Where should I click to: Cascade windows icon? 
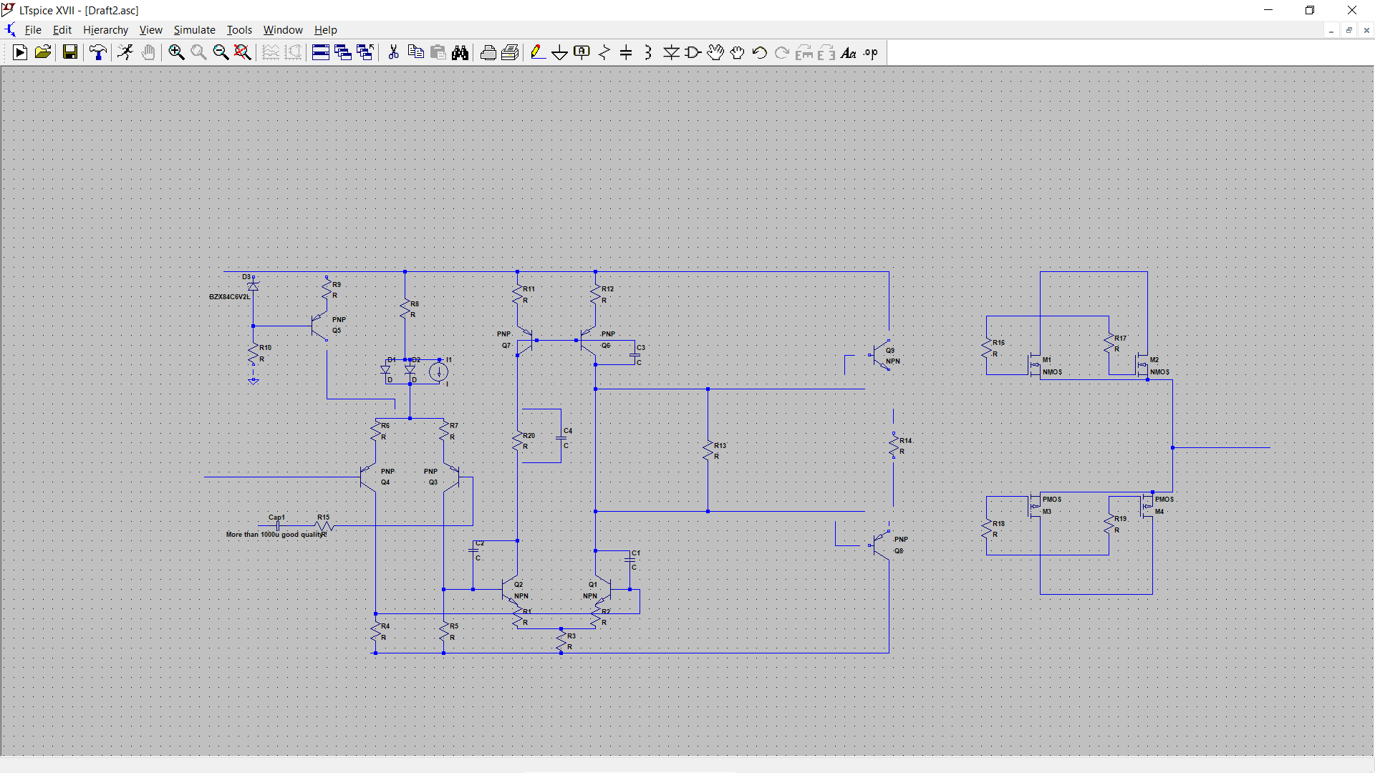point(343,52)
